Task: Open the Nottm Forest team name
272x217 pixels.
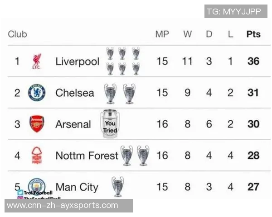Action: pos(87,156)
